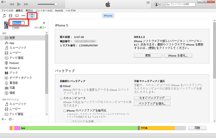Click the パスワードを変更 button
This screenshot has height=138, width=216.
84,121
